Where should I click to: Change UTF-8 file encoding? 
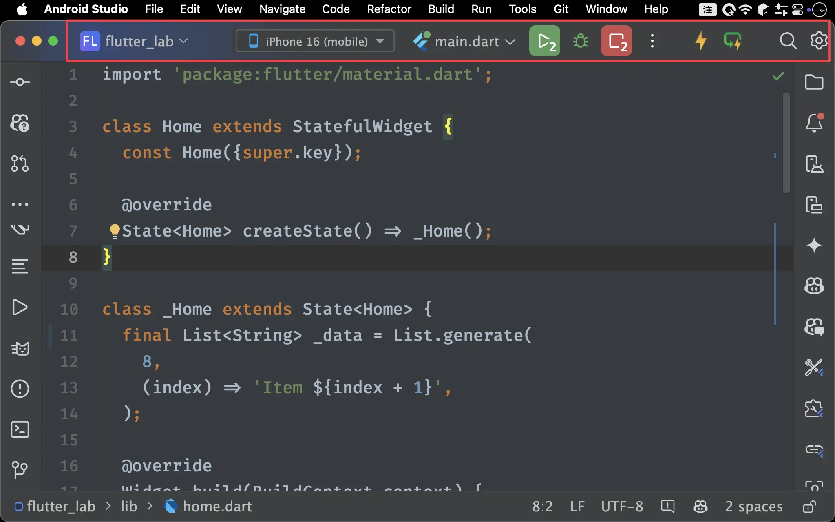[622, 507]
